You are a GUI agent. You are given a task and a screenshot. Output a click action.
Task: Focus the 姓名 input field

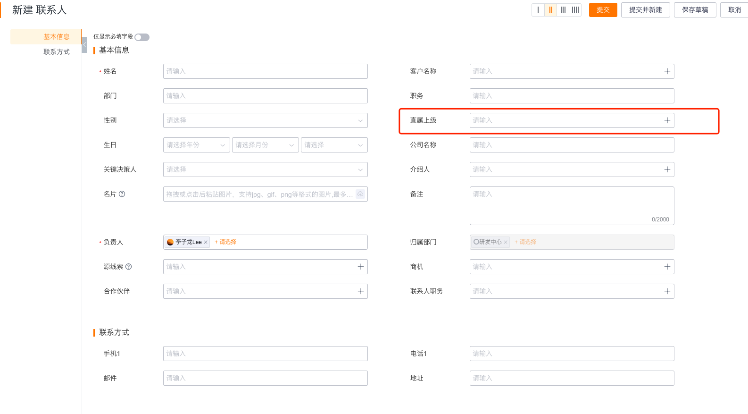point(266,71)
